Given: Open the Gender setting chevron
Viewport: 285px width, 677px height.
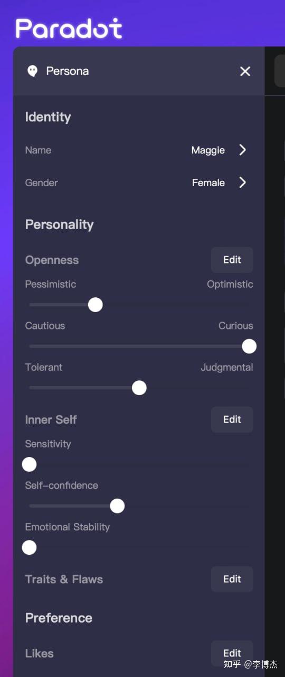Looking at the screenshot, I should [x=243, y=182].
